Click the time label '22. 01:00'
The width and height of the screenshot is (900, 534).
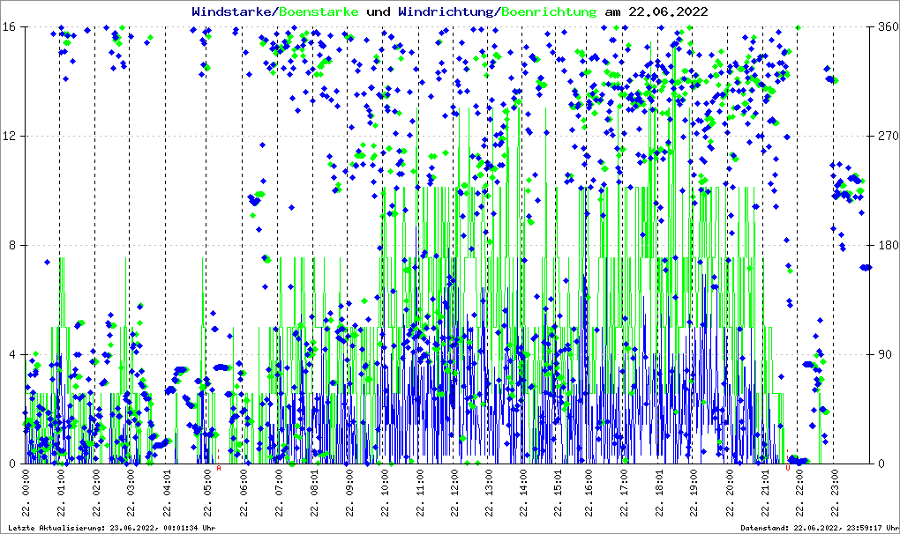pos(60,493)
